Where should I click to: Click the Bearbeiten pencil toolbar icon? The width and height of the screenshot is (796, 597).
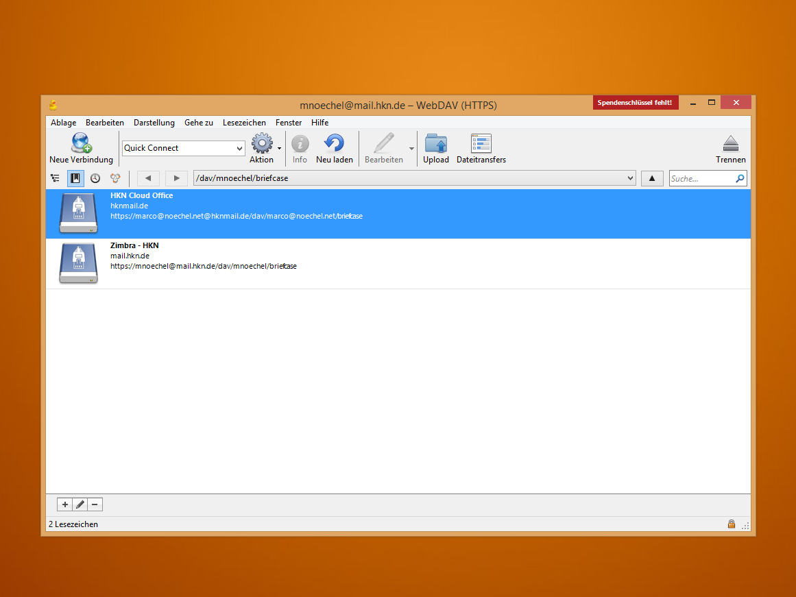(383, 143)
